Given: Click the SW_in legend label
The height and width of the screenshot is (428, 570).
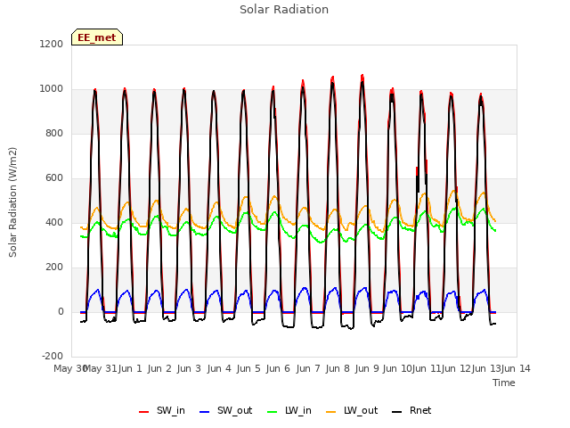Looking at the screenshot, I should coord(171,410).
